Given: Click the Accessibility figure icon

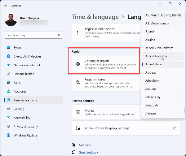Looking at the screenshot, I should [9, 118].
